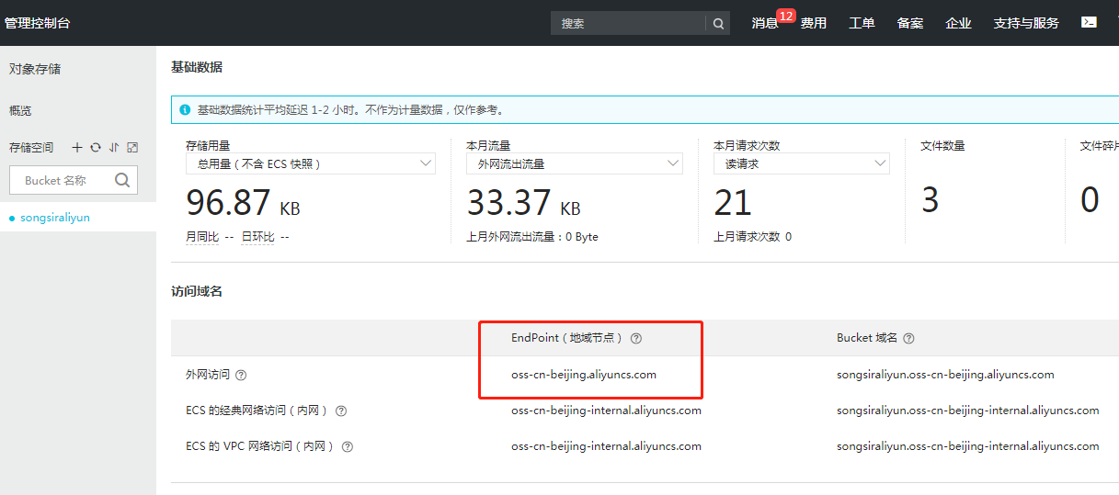
Task: Sort the bucket list using sort icon
Action: pyautogui.click(x=114, y=147)
